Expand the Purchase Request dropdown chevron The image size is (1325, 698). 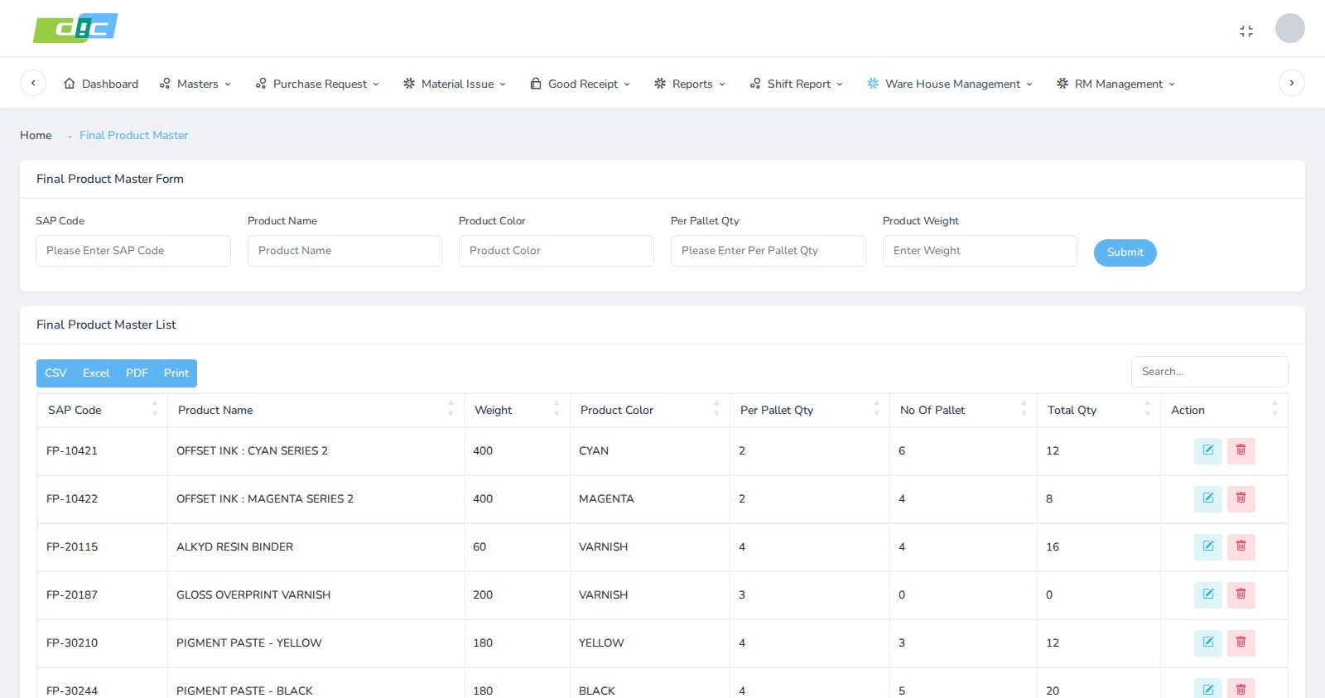[x=376, y=84]
